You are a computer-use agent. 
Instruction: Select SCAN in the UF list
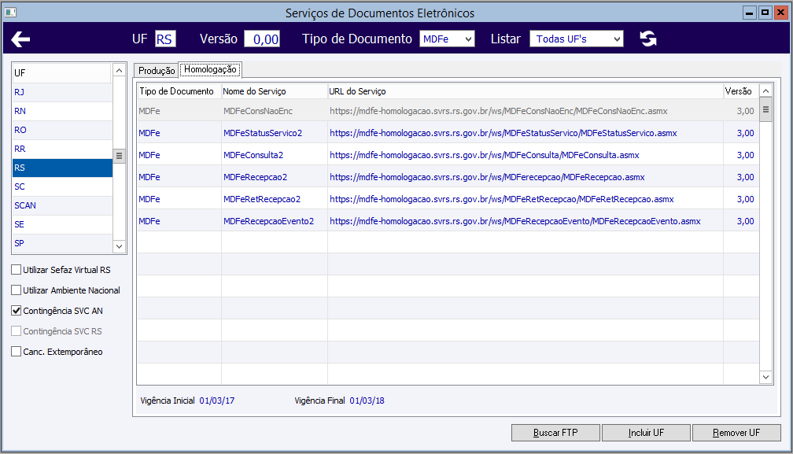point(61,205)
